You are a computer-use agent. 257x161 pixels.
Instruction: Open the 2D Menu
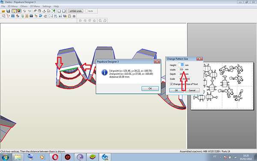35,6
